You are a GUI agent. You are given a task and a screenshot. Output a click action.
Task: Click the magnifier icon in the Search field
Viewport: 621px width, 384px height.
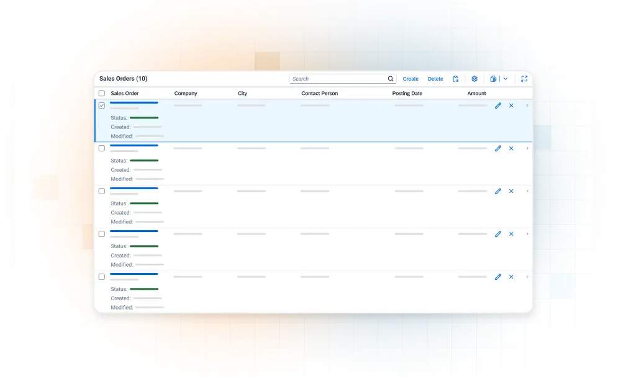click(391, 79)
